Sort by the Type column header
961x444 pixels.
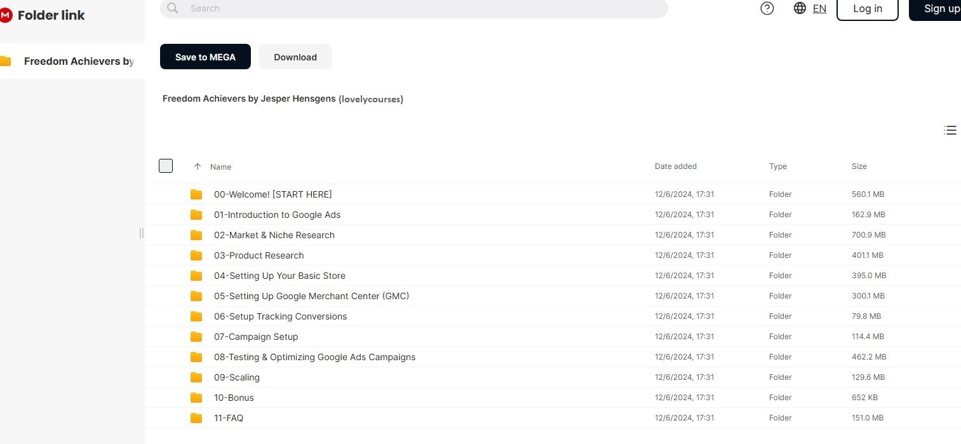[x=777, y=166]
